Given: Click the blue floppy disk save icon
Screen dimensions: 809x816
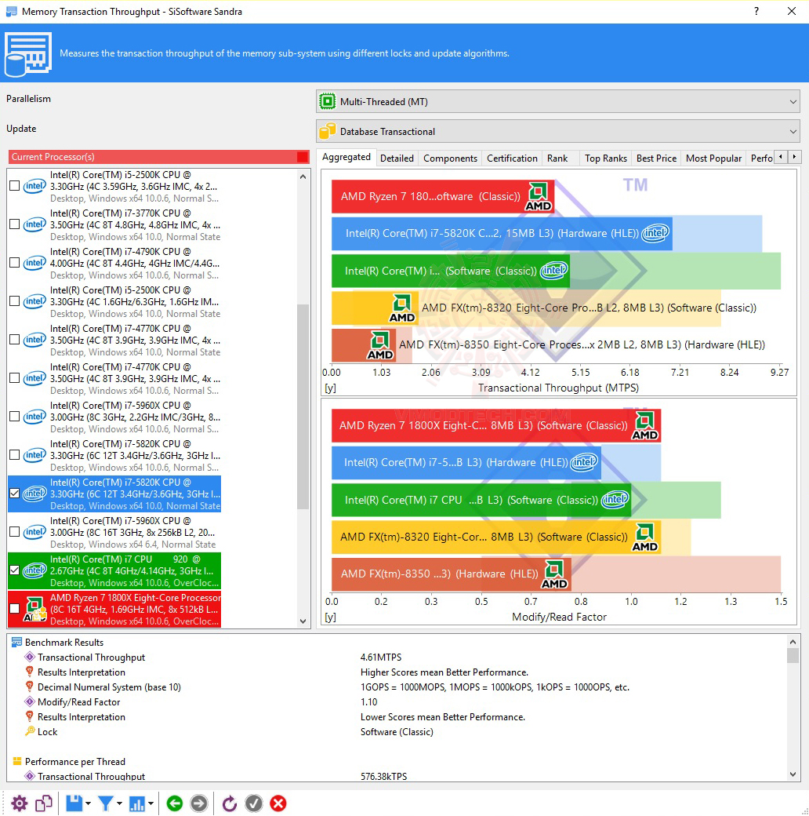Looking at the screenshot, I should click(74, 803).
